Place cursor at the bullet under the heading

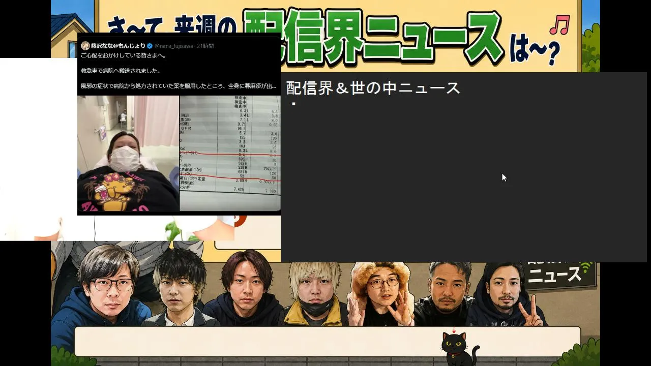[x=293, y=104]
